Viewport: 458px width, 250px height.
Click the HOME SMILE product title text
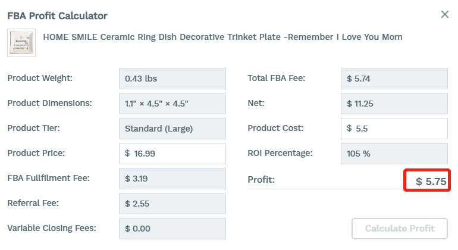(x=222, y=37)
